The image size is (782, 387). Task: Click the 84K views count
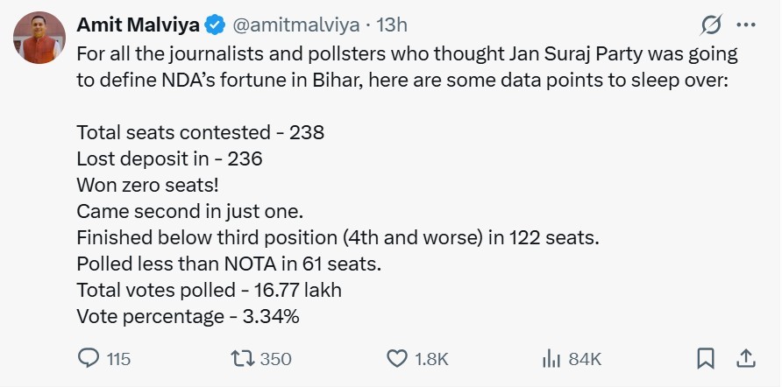[x=584, y=359]
